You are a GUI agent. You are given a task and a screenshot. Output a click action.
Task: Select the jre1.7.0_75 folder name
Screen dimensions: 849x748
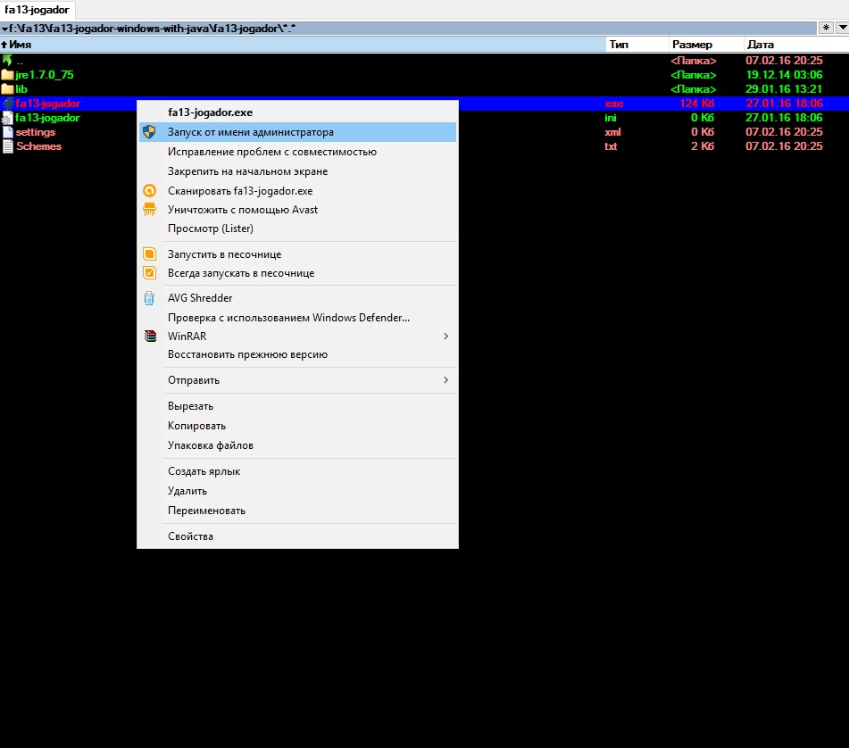pos(45,75)
